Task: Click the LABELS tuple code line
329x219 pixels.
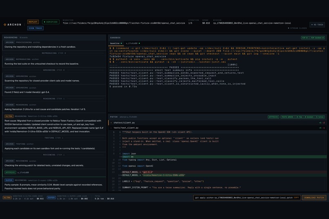Action: click(163, 181)
